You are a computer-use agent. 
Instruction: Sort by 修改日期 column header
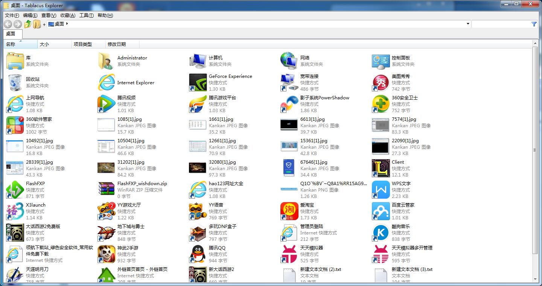click(122, 44)
